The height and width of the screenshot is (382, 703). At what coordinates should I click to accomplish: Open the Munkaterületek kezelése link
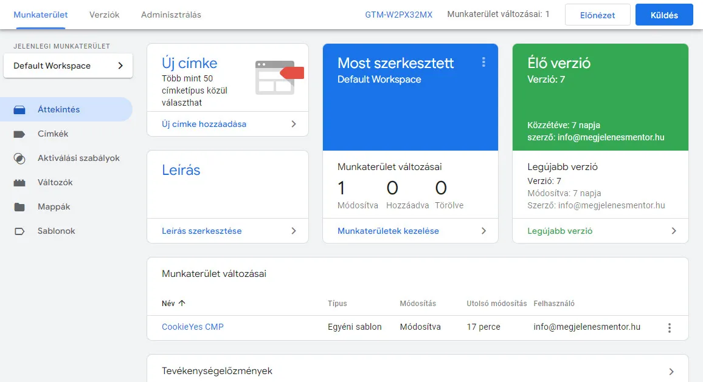(388, 231)
